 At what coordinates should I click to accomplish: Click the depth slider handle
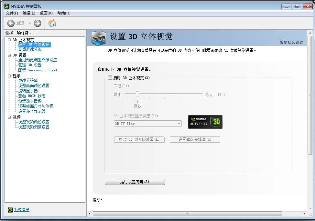(137, 94)
